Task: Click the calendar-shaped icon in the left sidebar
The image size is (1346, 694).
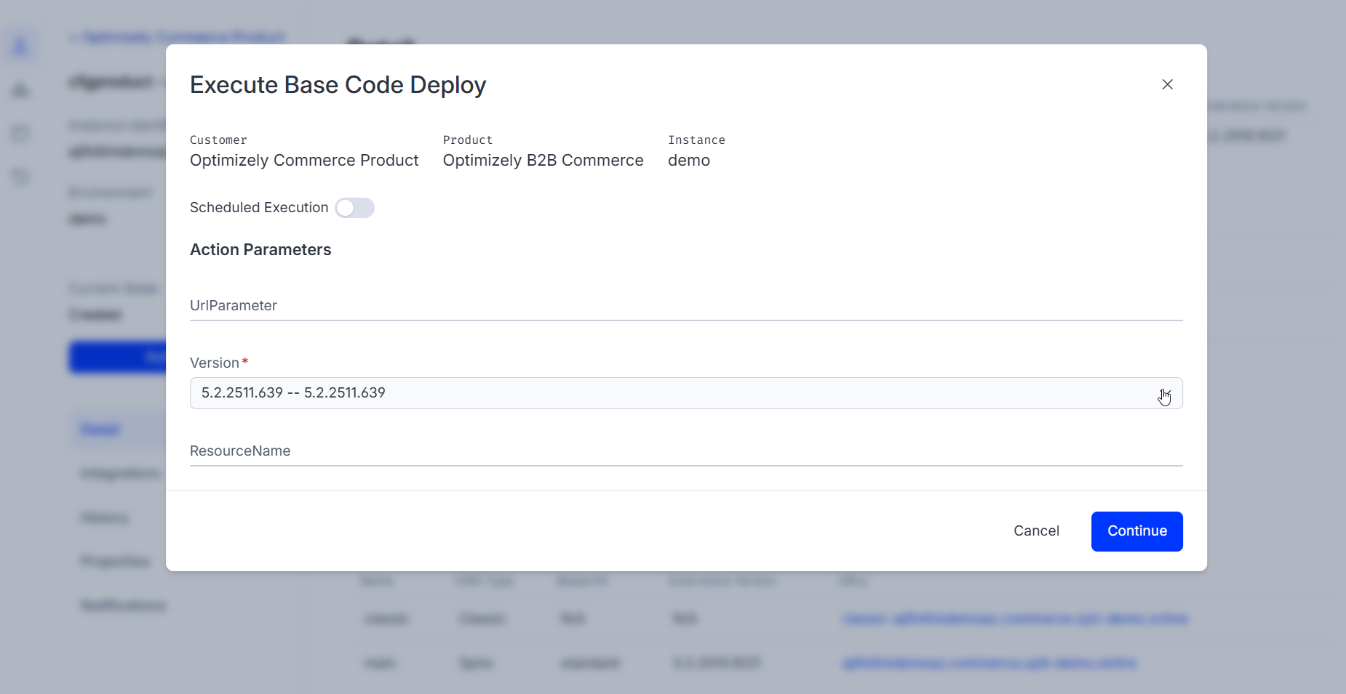Action: 20,134
